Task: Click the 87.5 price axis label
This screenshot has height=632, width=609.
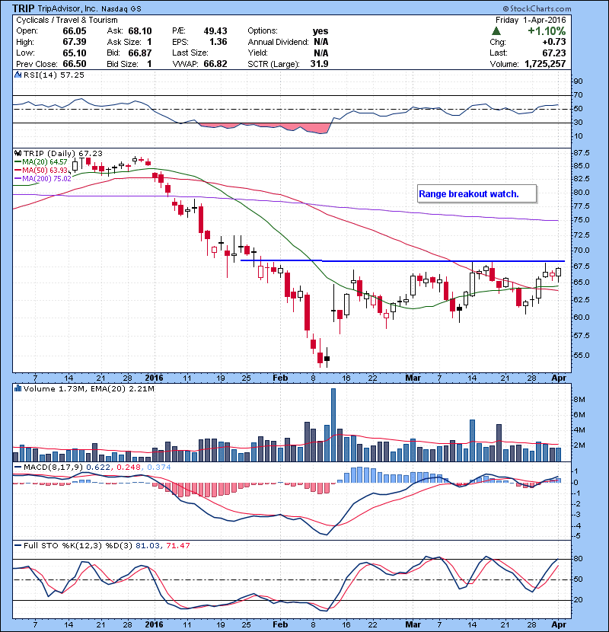Action: (581, 153)
